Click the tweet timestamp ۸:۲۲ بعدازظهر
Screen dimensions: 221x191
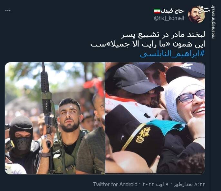tap(189, 184)
